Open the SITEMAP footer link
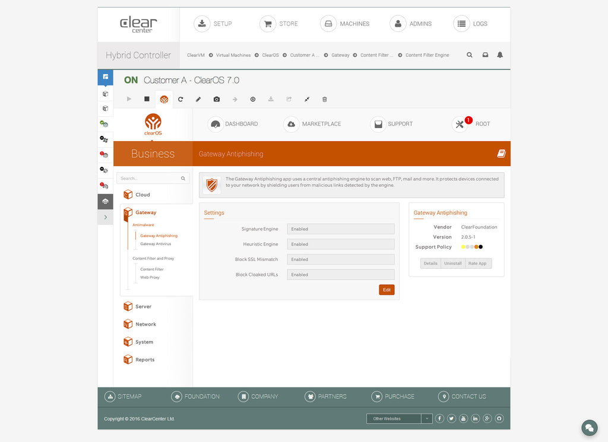 click(x=123, y=397)
